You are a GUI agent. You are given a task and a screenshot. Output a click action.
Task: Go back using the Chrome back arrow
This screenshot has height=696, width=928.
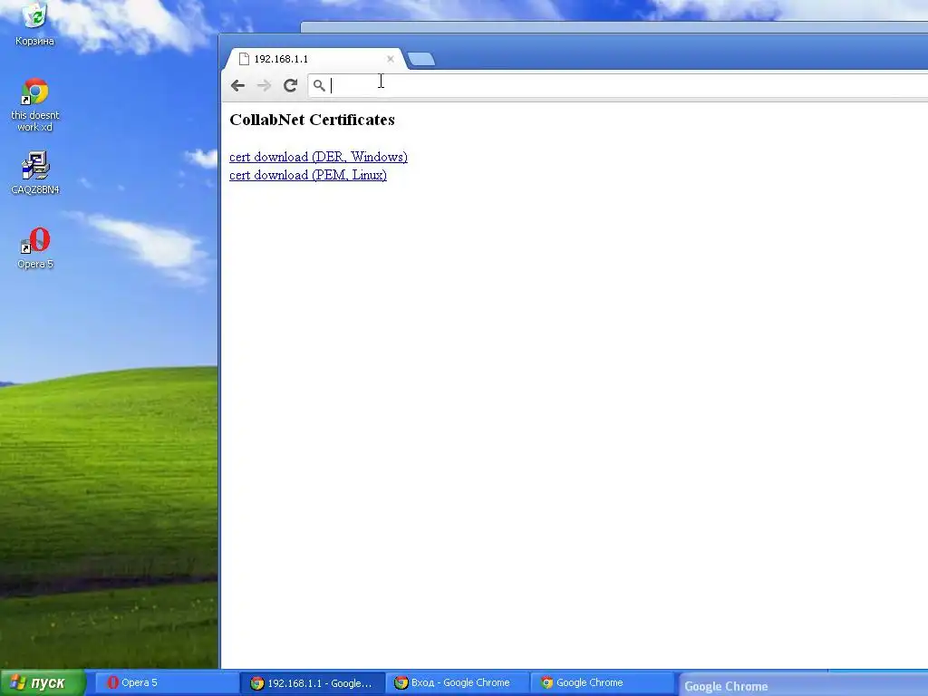[x=238, y=86]
